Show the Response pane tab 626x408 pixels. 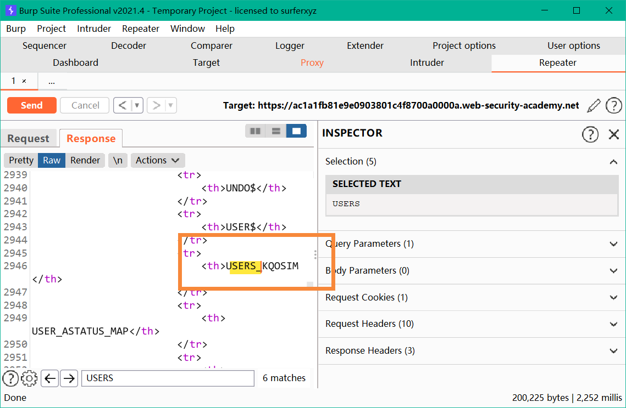91,139
